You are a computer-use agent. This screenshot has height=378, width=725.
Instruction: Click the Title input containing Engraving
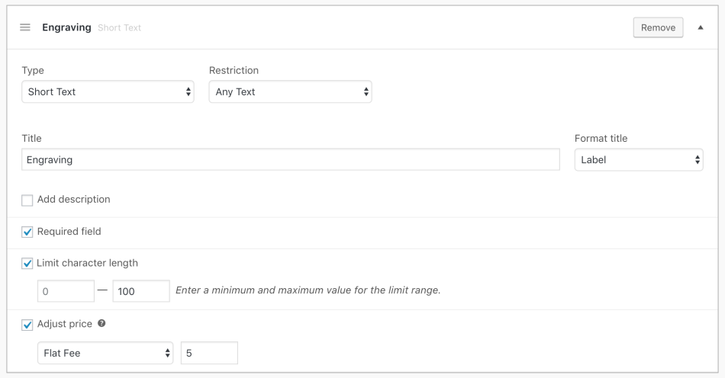click(290, 160)
